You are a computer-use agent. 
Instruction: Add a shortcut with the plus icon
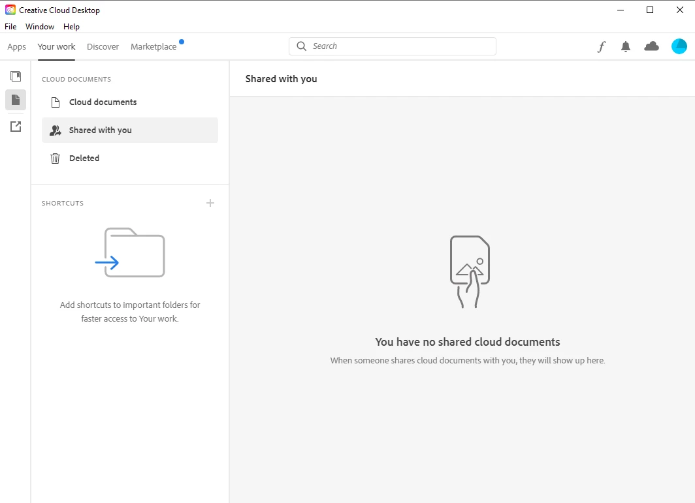pos(210,203)
